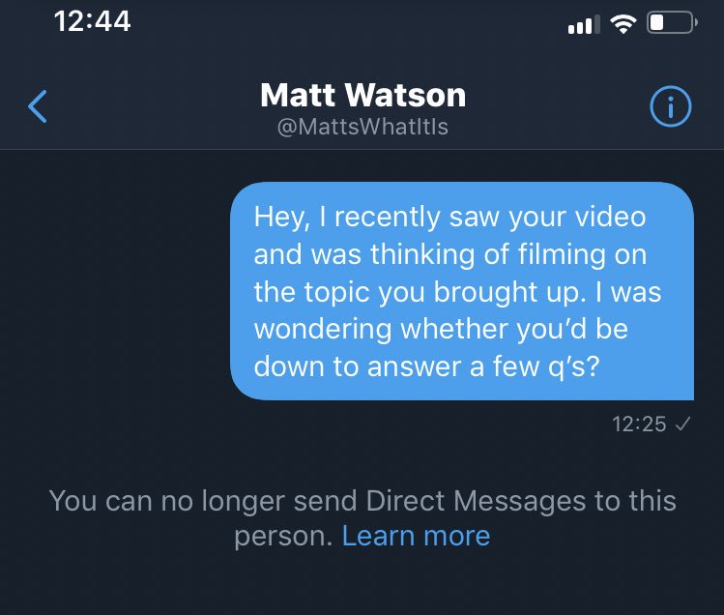Tap the 'You can no longer send' notice
724x615 pixels.
coord(362,518)
